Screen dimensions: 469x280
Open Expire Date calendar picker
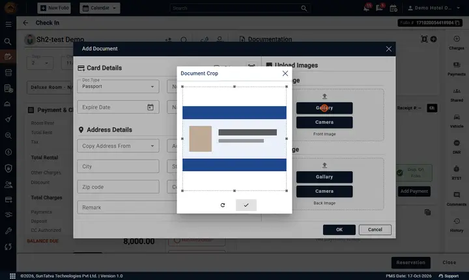click(x=150, y=107)
